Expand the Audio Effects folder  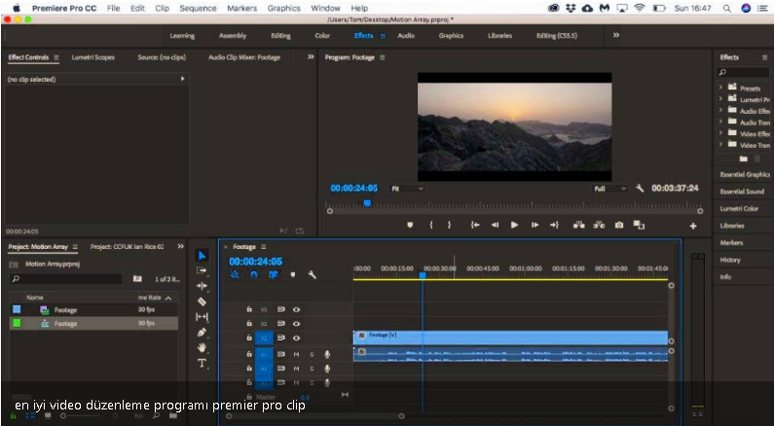pos(720,111)
